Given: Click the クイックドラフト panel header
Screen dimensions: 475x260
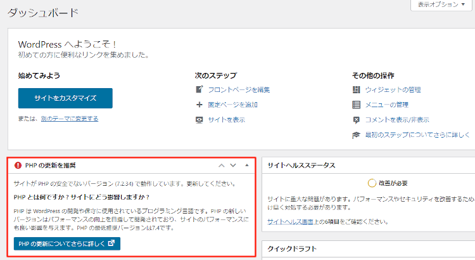Looking at the screenshot, I should point(369,249).
